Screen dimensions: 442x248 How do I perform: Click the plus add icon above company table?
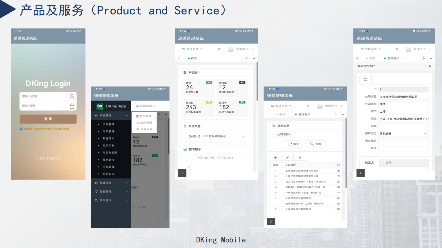[275, 157]
